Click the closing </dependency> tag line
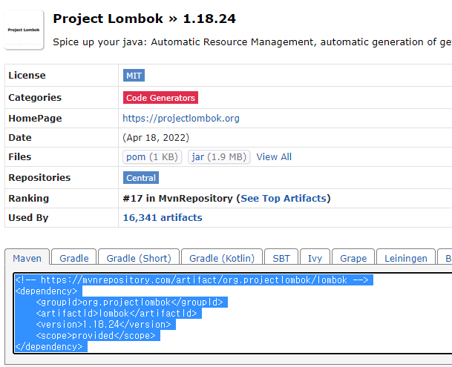 (49, 347)
